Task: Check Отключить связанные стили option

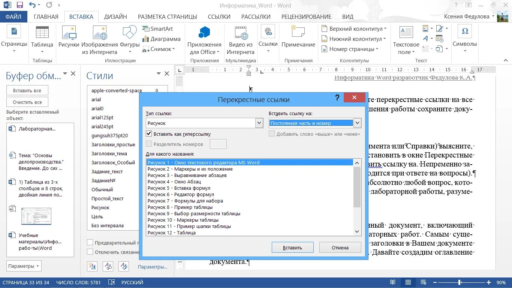Action: coord(90,252)
